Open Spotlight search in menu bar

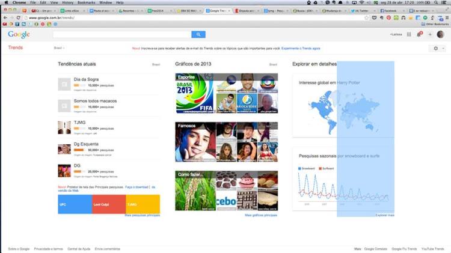pos(436,2)
